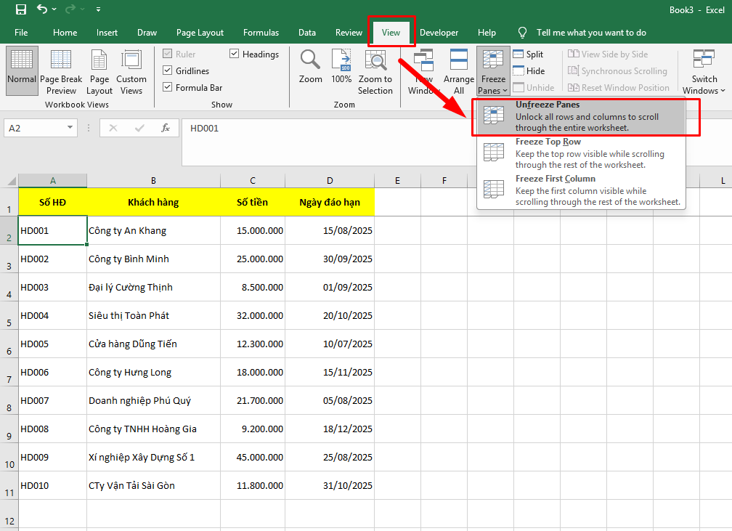The width and height of the screenshot is (732, 531).
Task: Switch to Page Layout view
Action: [x=99, y=70]
